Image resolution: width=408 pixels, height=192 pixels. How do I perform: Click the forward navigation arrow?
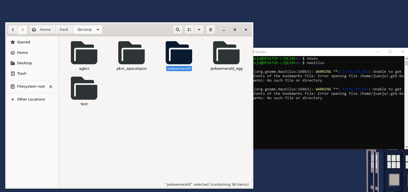23,30
